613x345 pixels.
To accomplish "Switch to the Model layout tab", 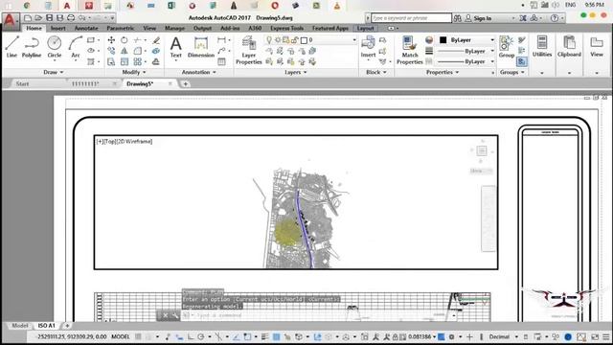I will click(19, 326).
